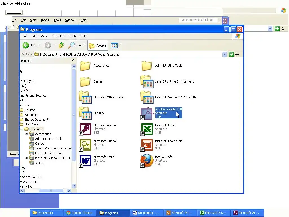Click the folder tree scroll up arrow
Viewport: 289px width, 217px height.
(x=74, y=67)
